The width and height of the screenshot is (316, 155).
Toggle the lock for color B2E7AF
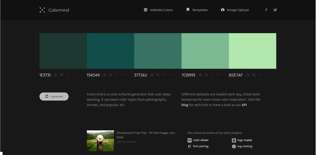pyautogui.click(x=248, y=75)
